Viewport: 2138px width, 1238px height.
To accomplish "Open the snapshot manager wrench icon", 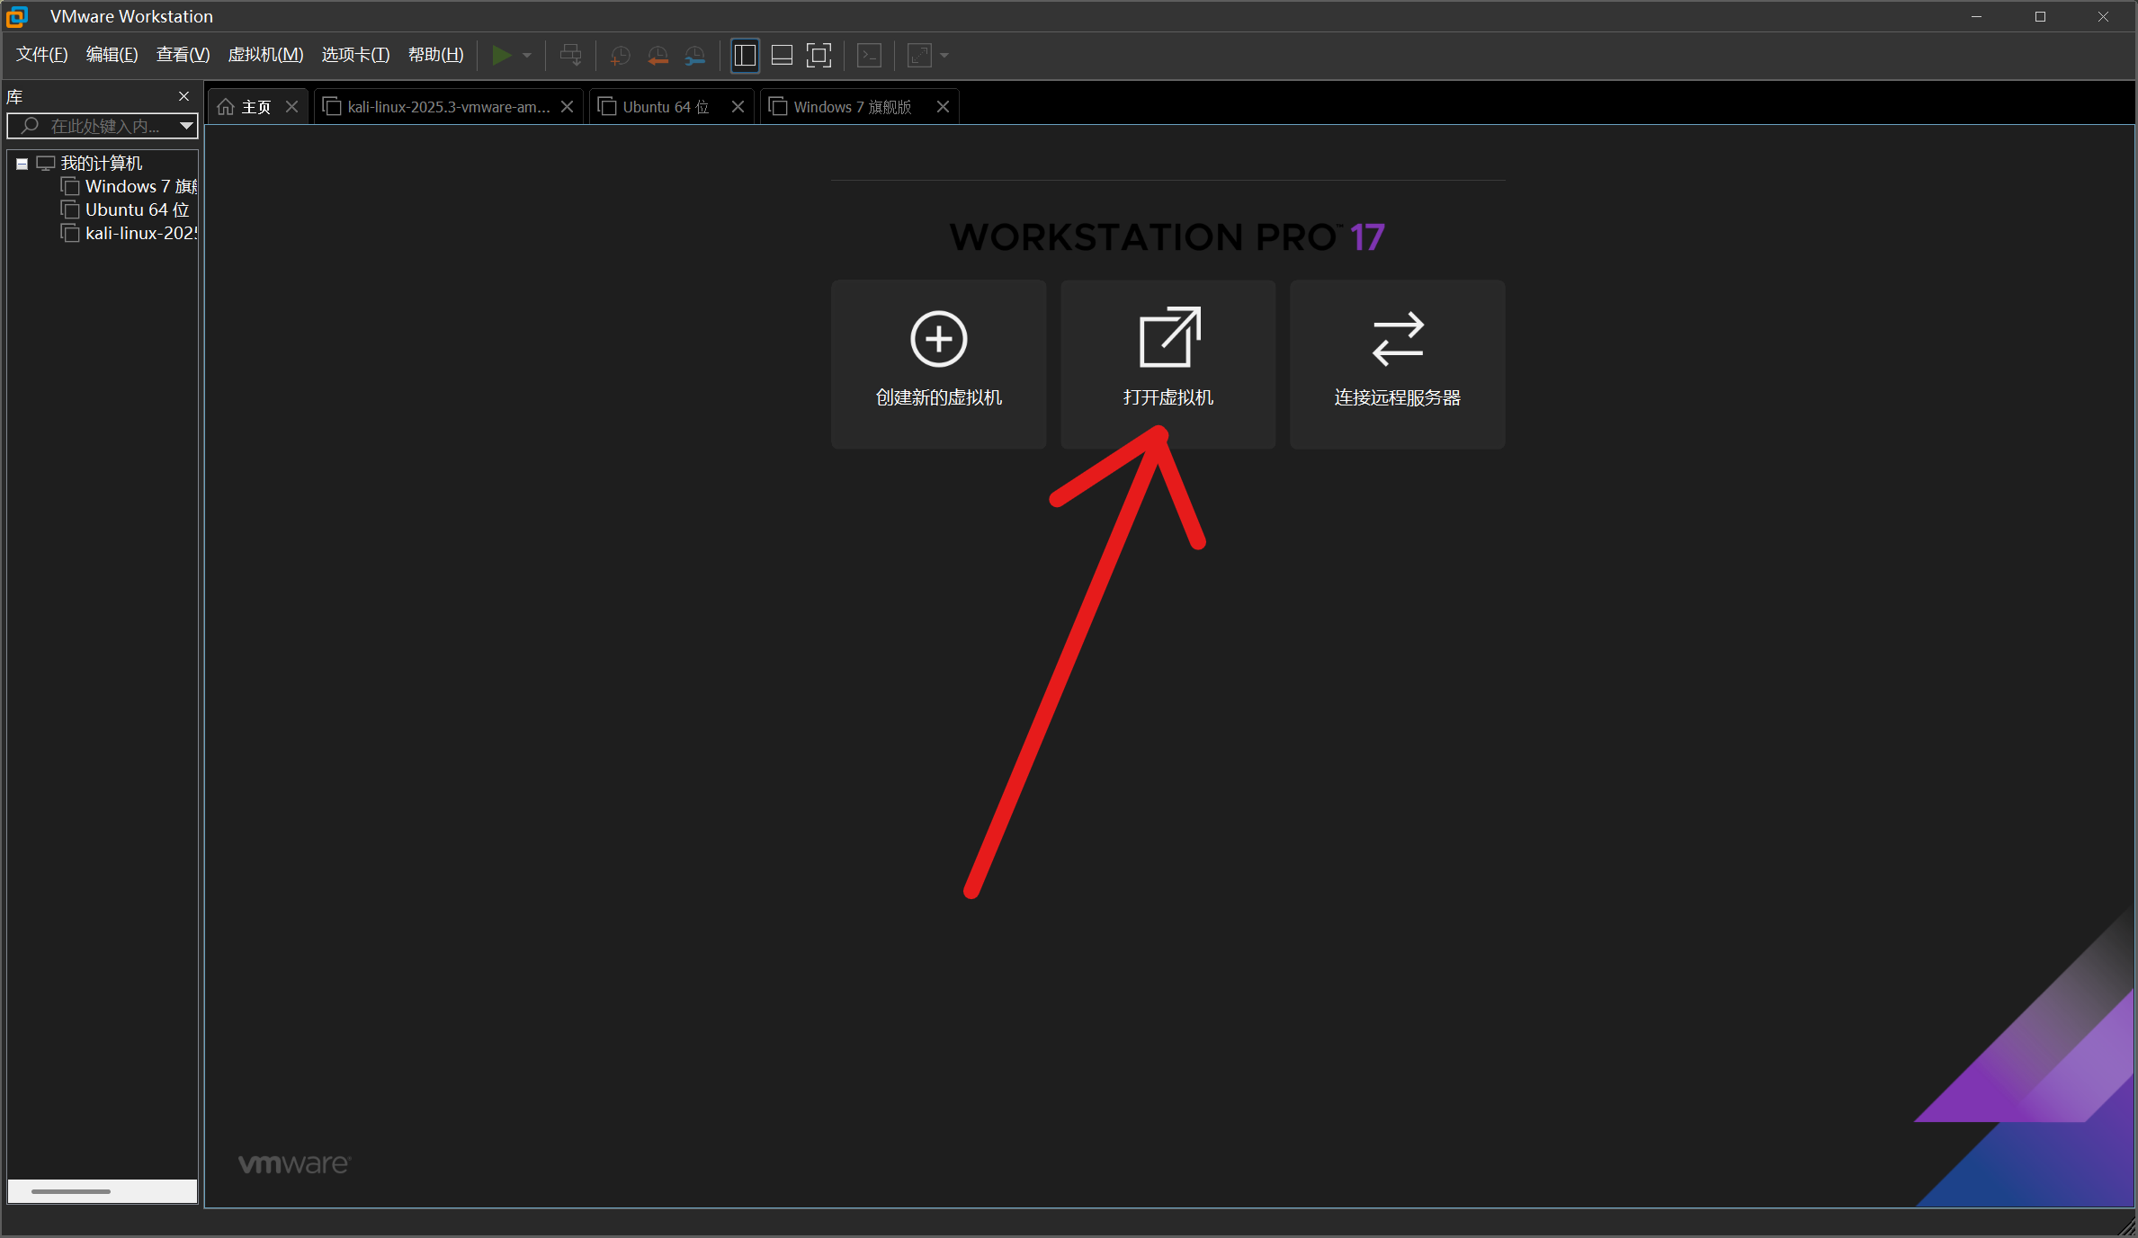I will (x=694, y=56).
